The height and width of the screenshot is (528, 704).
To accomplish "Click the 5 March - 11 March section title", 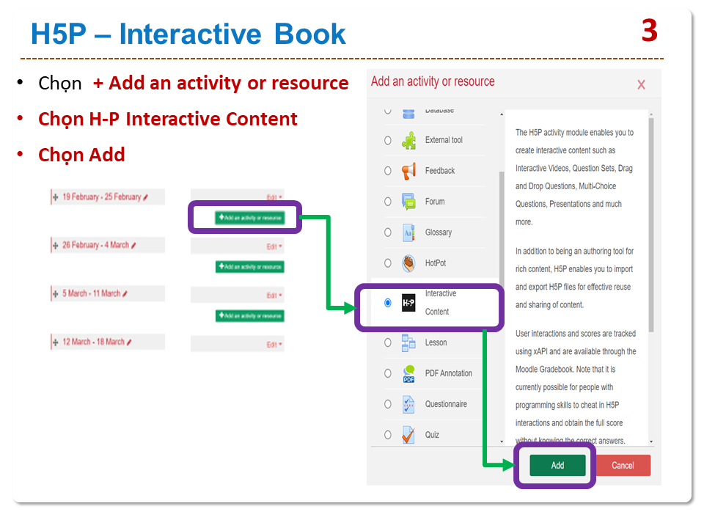I will [x=90, y=293].
